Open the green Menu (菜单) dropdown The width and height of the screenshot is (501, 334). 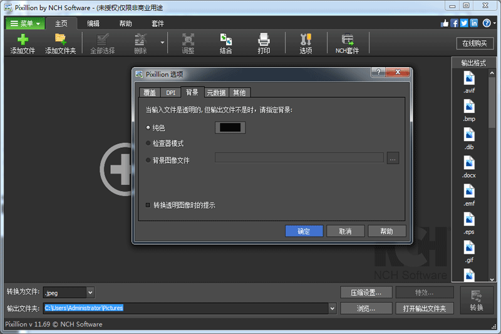pos(25,24)
